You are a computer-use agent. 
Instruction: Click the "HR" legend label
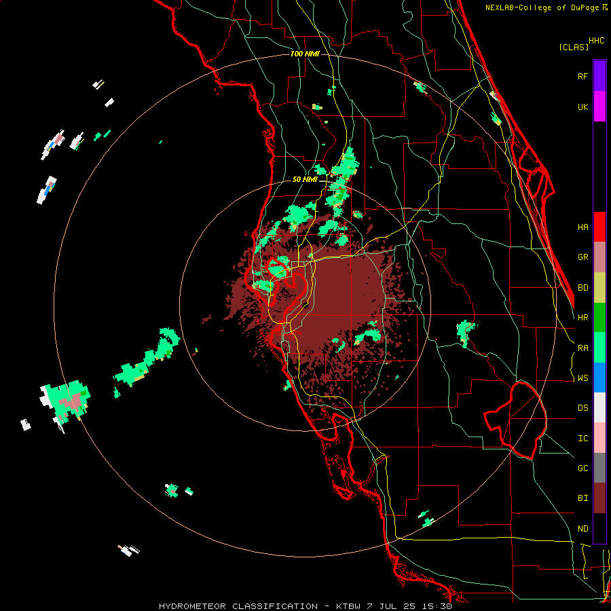click(582, 318)
